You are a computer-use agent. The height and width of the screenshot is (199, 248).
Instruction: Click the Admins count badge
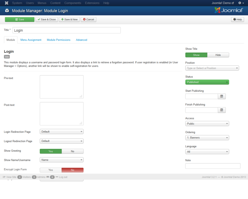pyautogui.click(x=34, y=177)
